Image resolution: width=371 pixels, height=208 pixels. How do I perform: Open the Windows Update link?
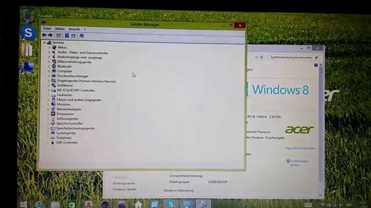(125, 189)
